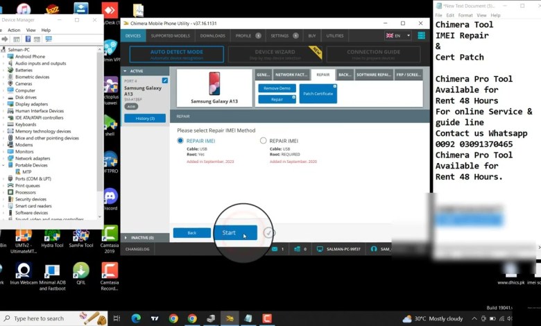The height and width of the screenshot is (326, 541).
Task: Switch to the Supported Models tab
Action: [170, 35]
